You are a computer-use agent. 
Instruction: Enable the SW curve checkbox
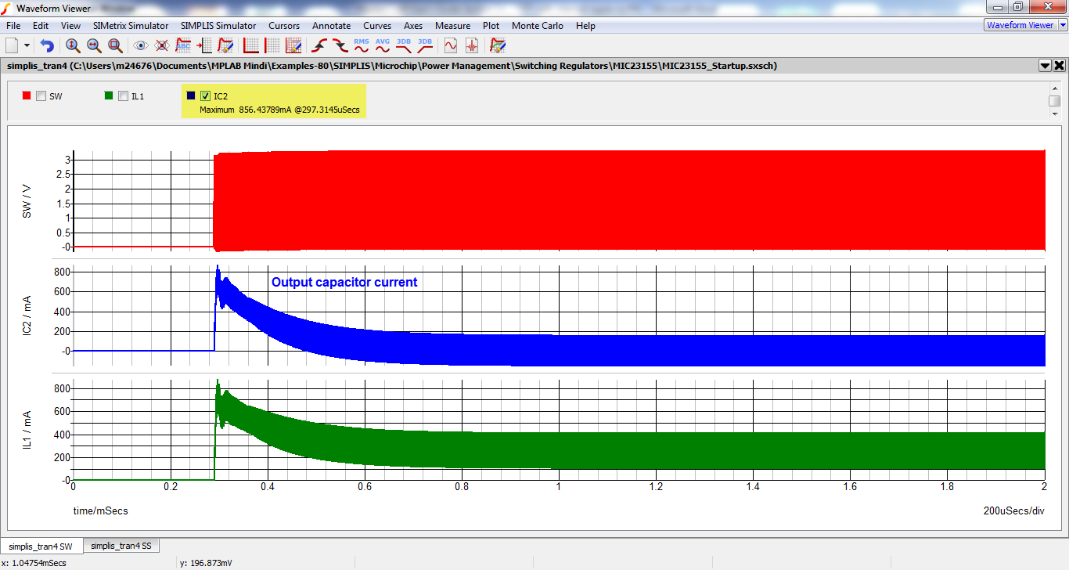coord(41,96)
